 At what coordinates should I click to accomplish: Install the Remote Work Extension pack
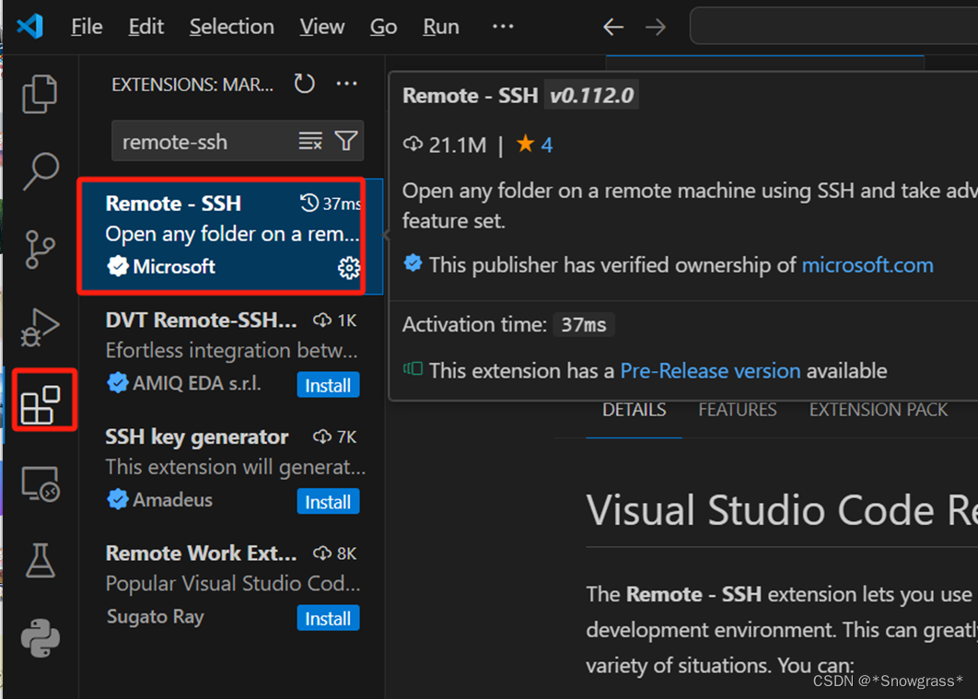328,619
